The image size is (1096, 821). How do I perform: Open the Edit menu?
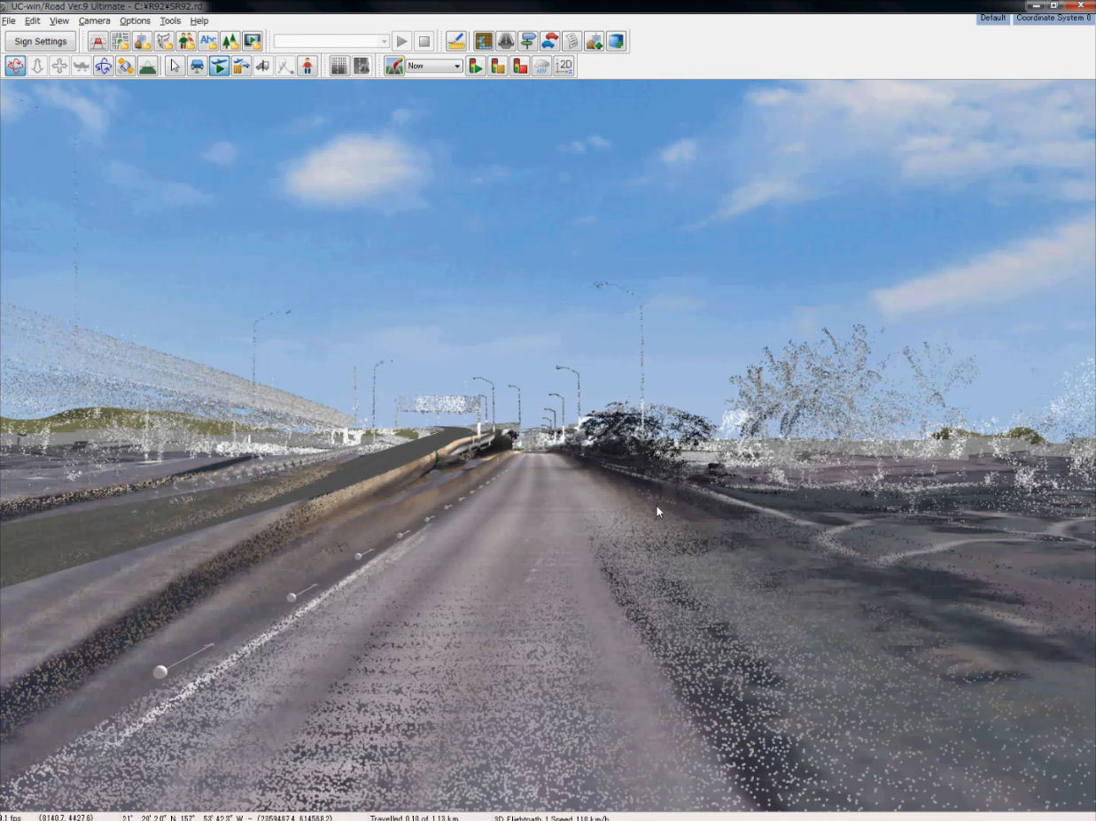pos(33,20)
